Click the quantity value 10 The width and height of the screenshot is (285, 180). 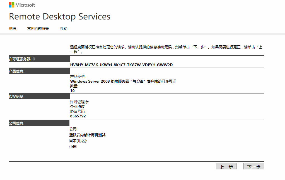[73, 91]
